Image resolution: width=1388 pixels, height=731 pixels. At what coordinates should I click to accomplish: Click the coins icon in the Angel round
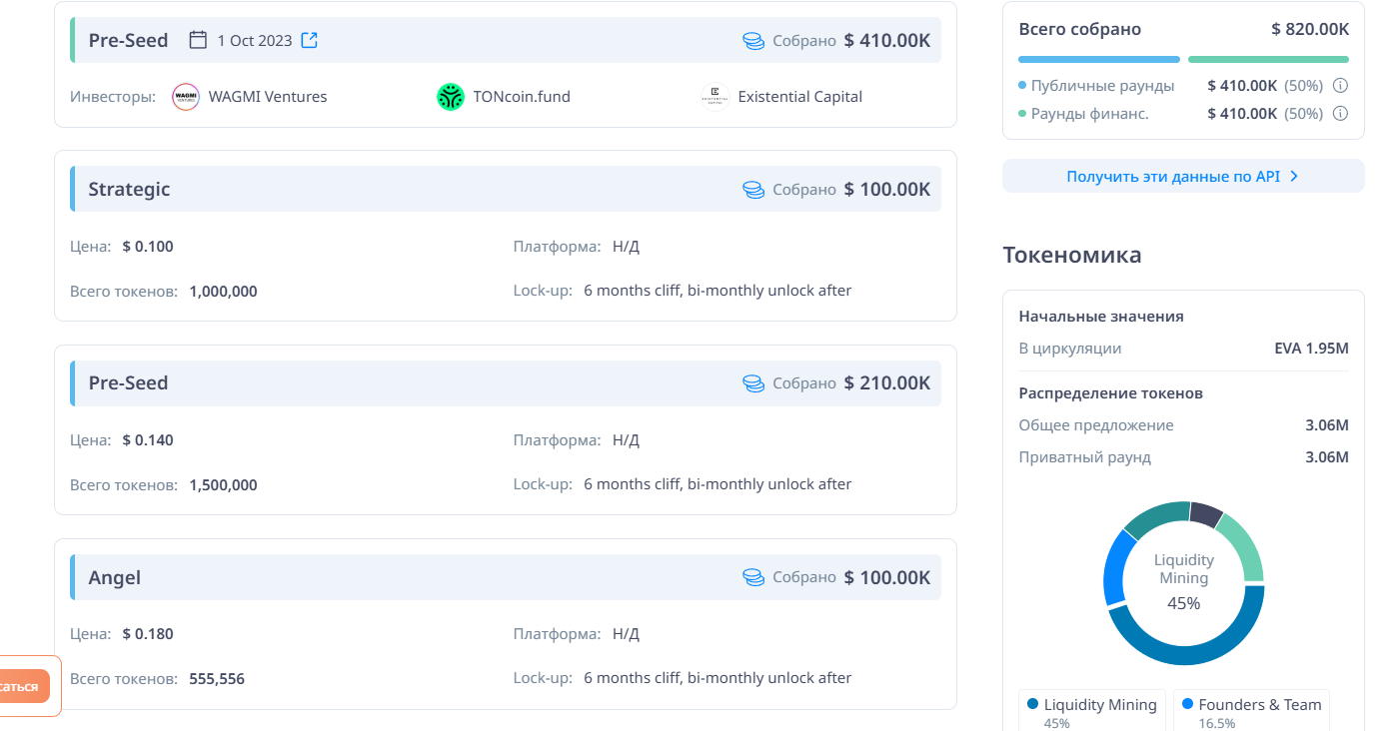753,577
